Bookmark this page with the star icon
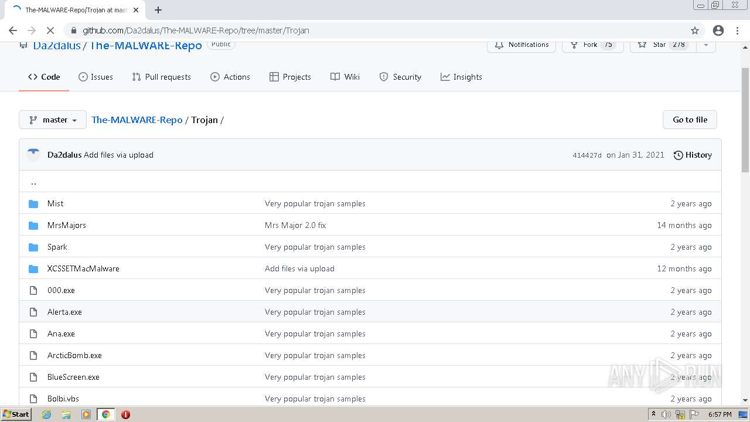The width and height of the screenshot is (750, 422). click(695, 30)
